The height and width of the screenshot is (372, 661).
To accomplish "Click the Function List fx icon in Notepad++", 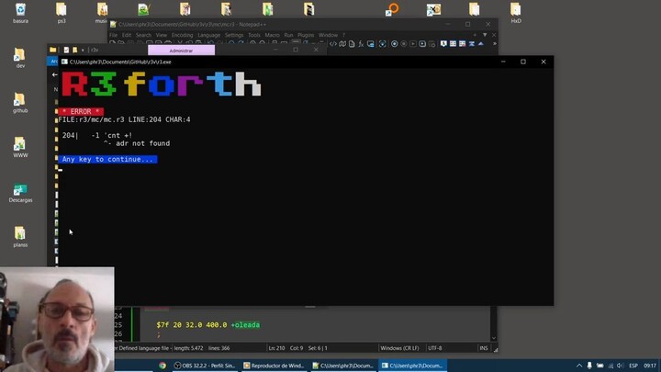I will (x=361, y=44).
